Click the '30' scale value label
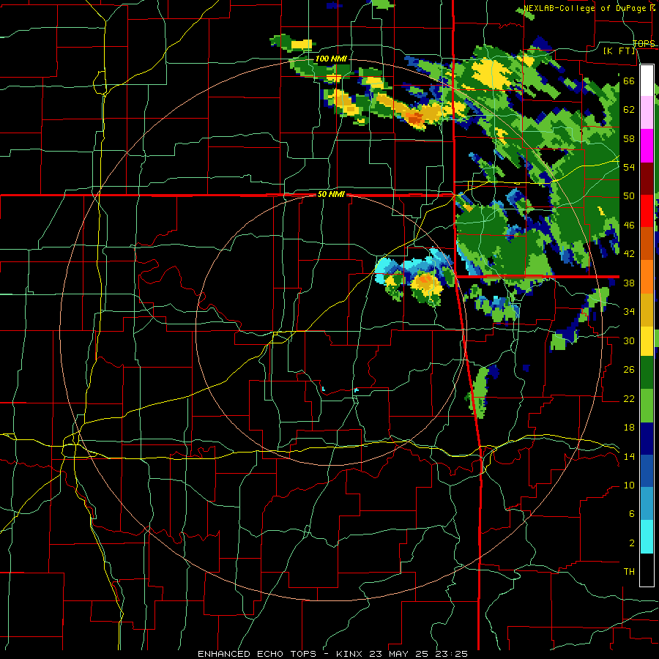The height and width of the screenshot is (659, 659). (629, 340)
